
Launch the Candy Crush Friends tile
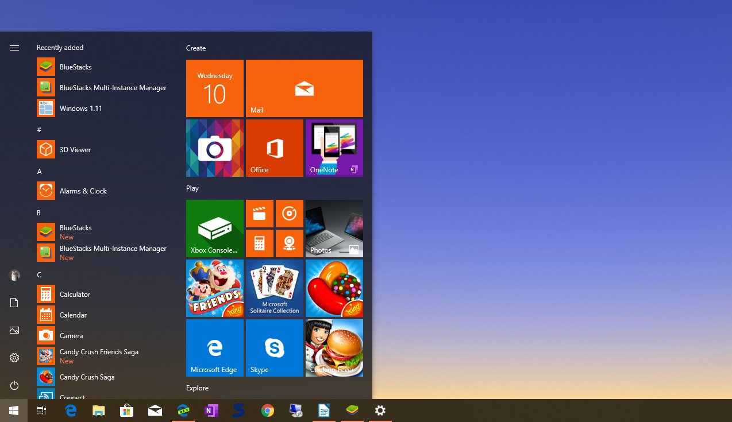[x=215, y=288]
